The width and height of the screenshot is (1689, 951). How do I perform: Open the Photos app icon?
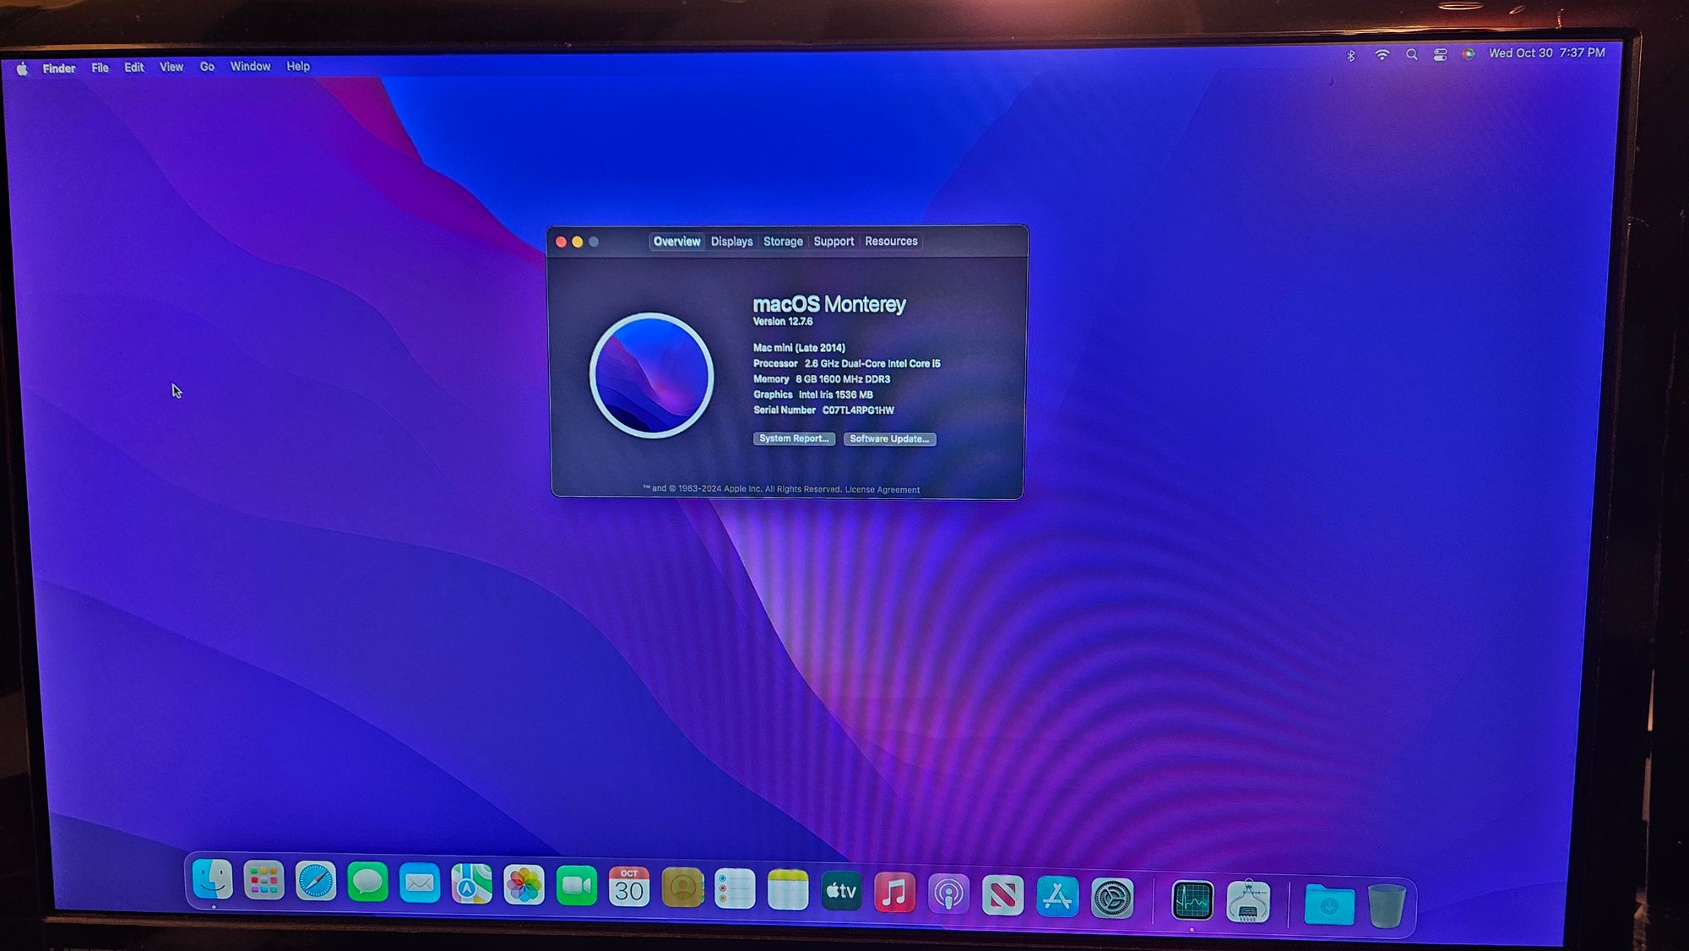pyautogui.click(x=524, y=885)
